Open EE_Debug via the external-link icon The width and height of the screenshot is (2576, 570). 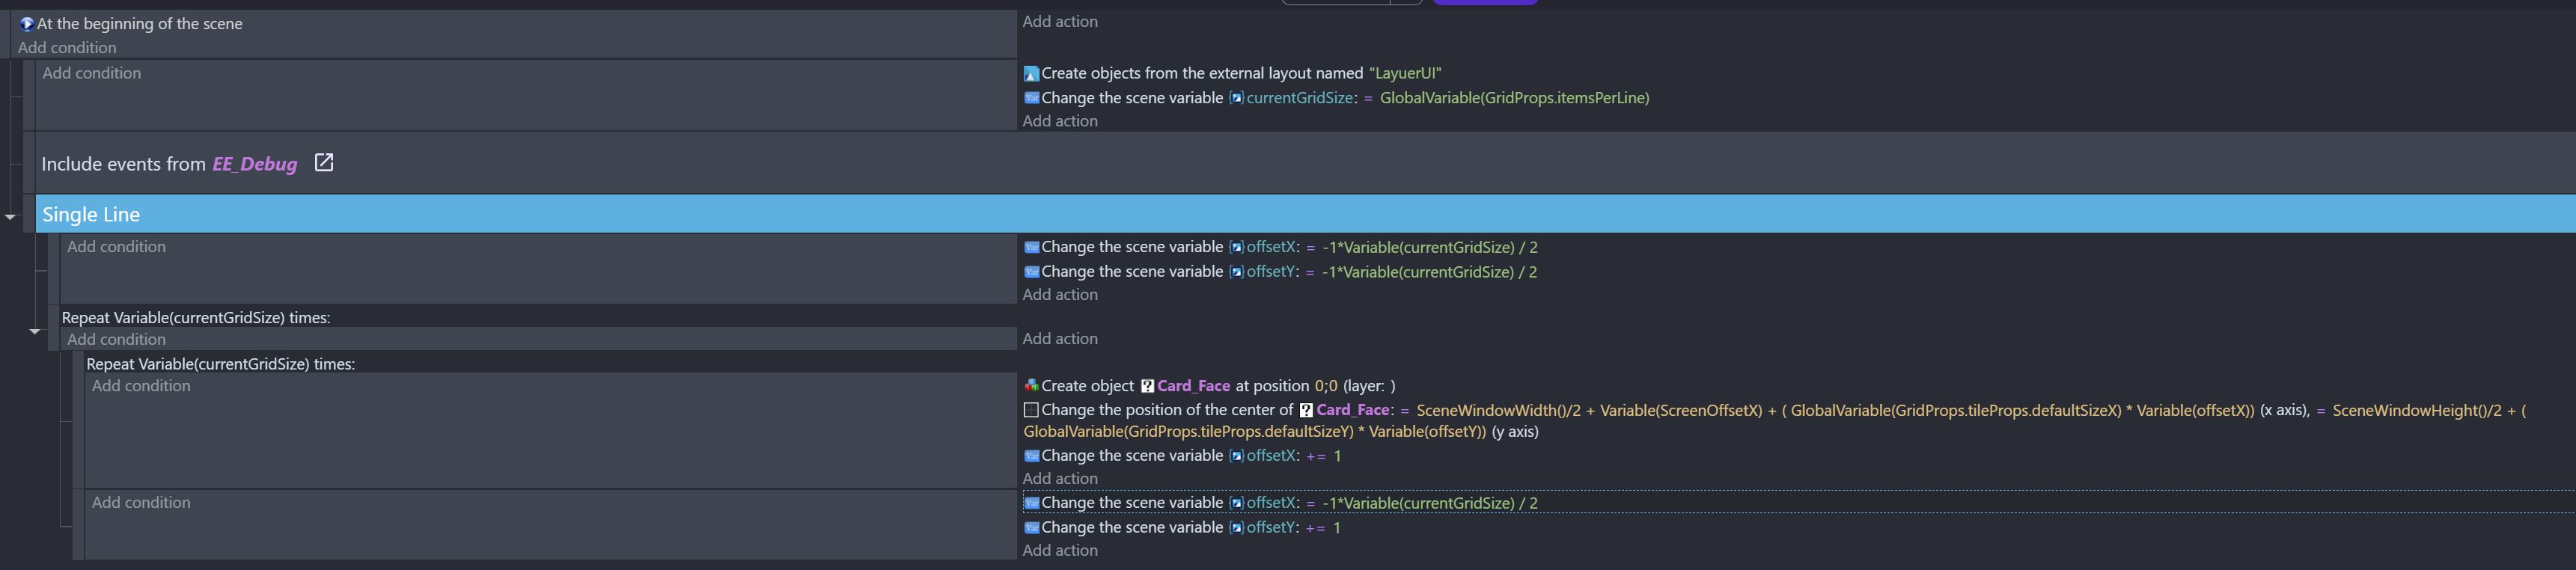323,163
